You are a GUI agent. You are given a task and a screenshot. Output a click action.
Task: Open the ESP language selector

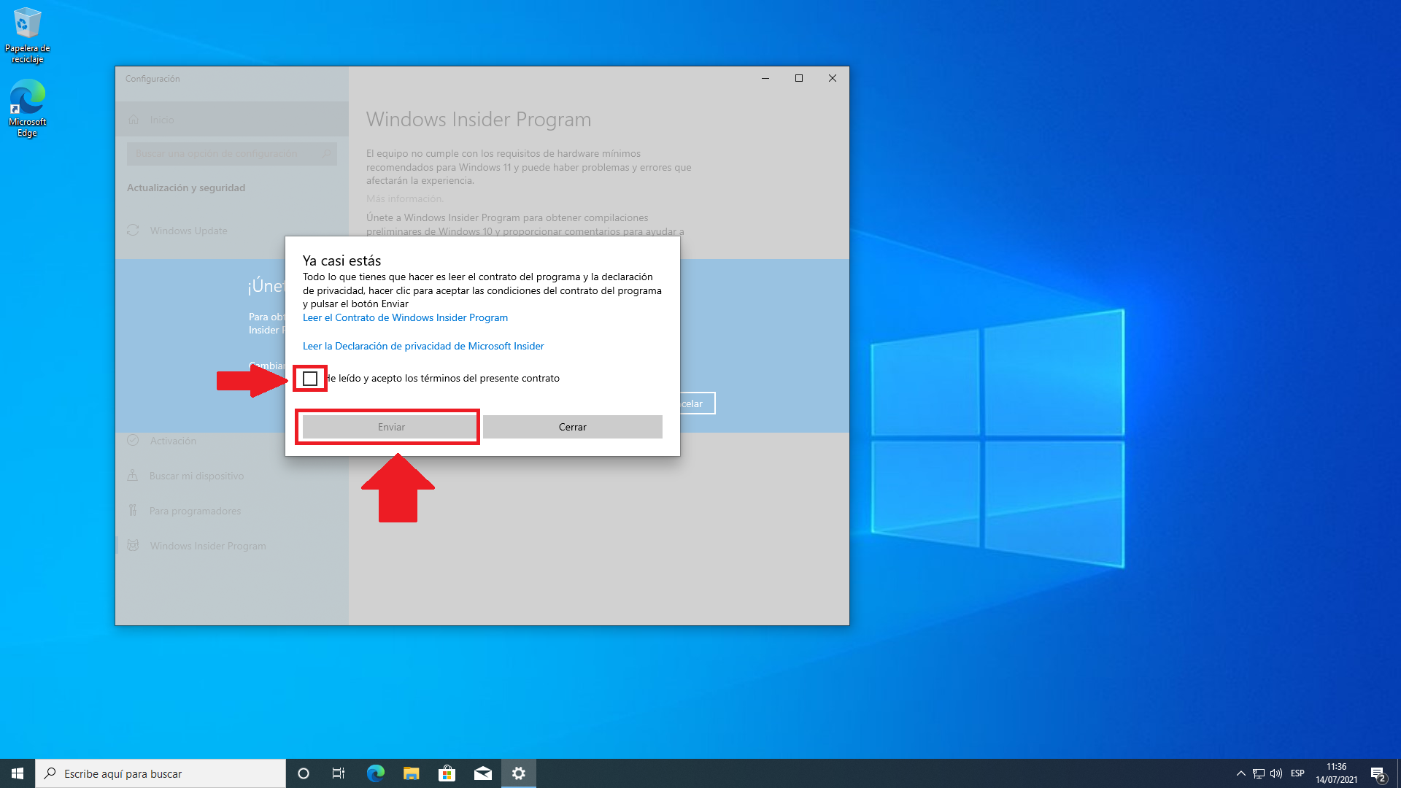[x=1297, y=773]
